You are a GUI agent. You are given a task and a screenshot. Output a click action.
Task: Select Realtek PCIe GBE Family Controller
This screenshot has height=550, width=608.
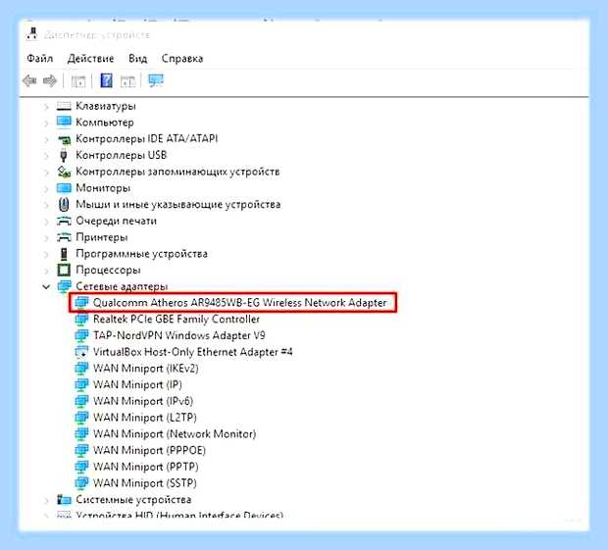(177, 319)
